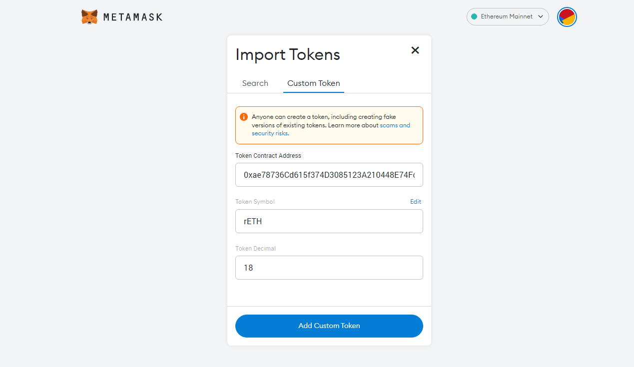Switch to the Search tab
This screenshot has width=634, height=367.
(255, 83)
